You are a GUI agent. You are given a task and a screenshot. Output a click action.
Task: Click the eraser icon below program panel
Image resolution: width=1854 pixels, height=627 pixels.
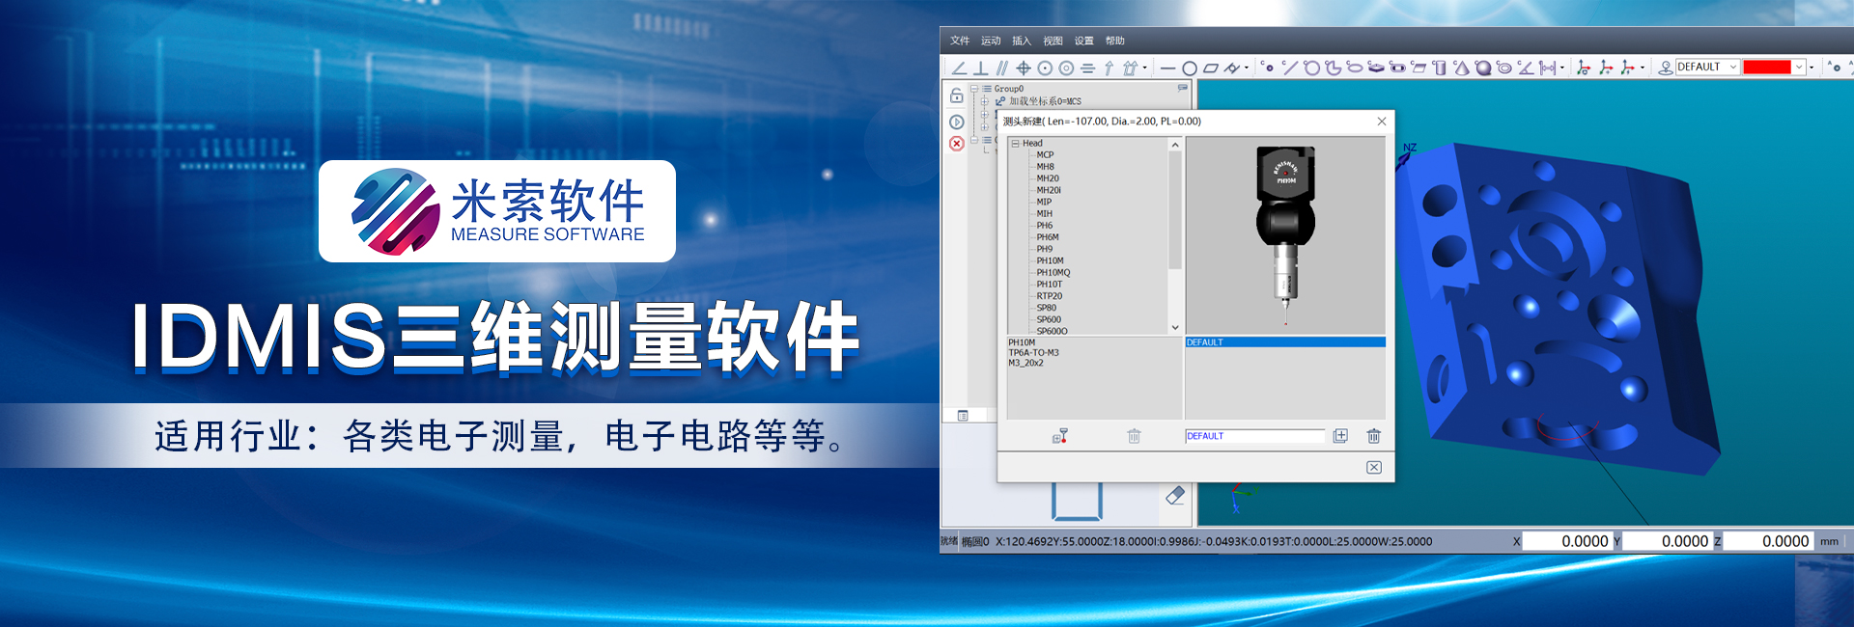1175,496
